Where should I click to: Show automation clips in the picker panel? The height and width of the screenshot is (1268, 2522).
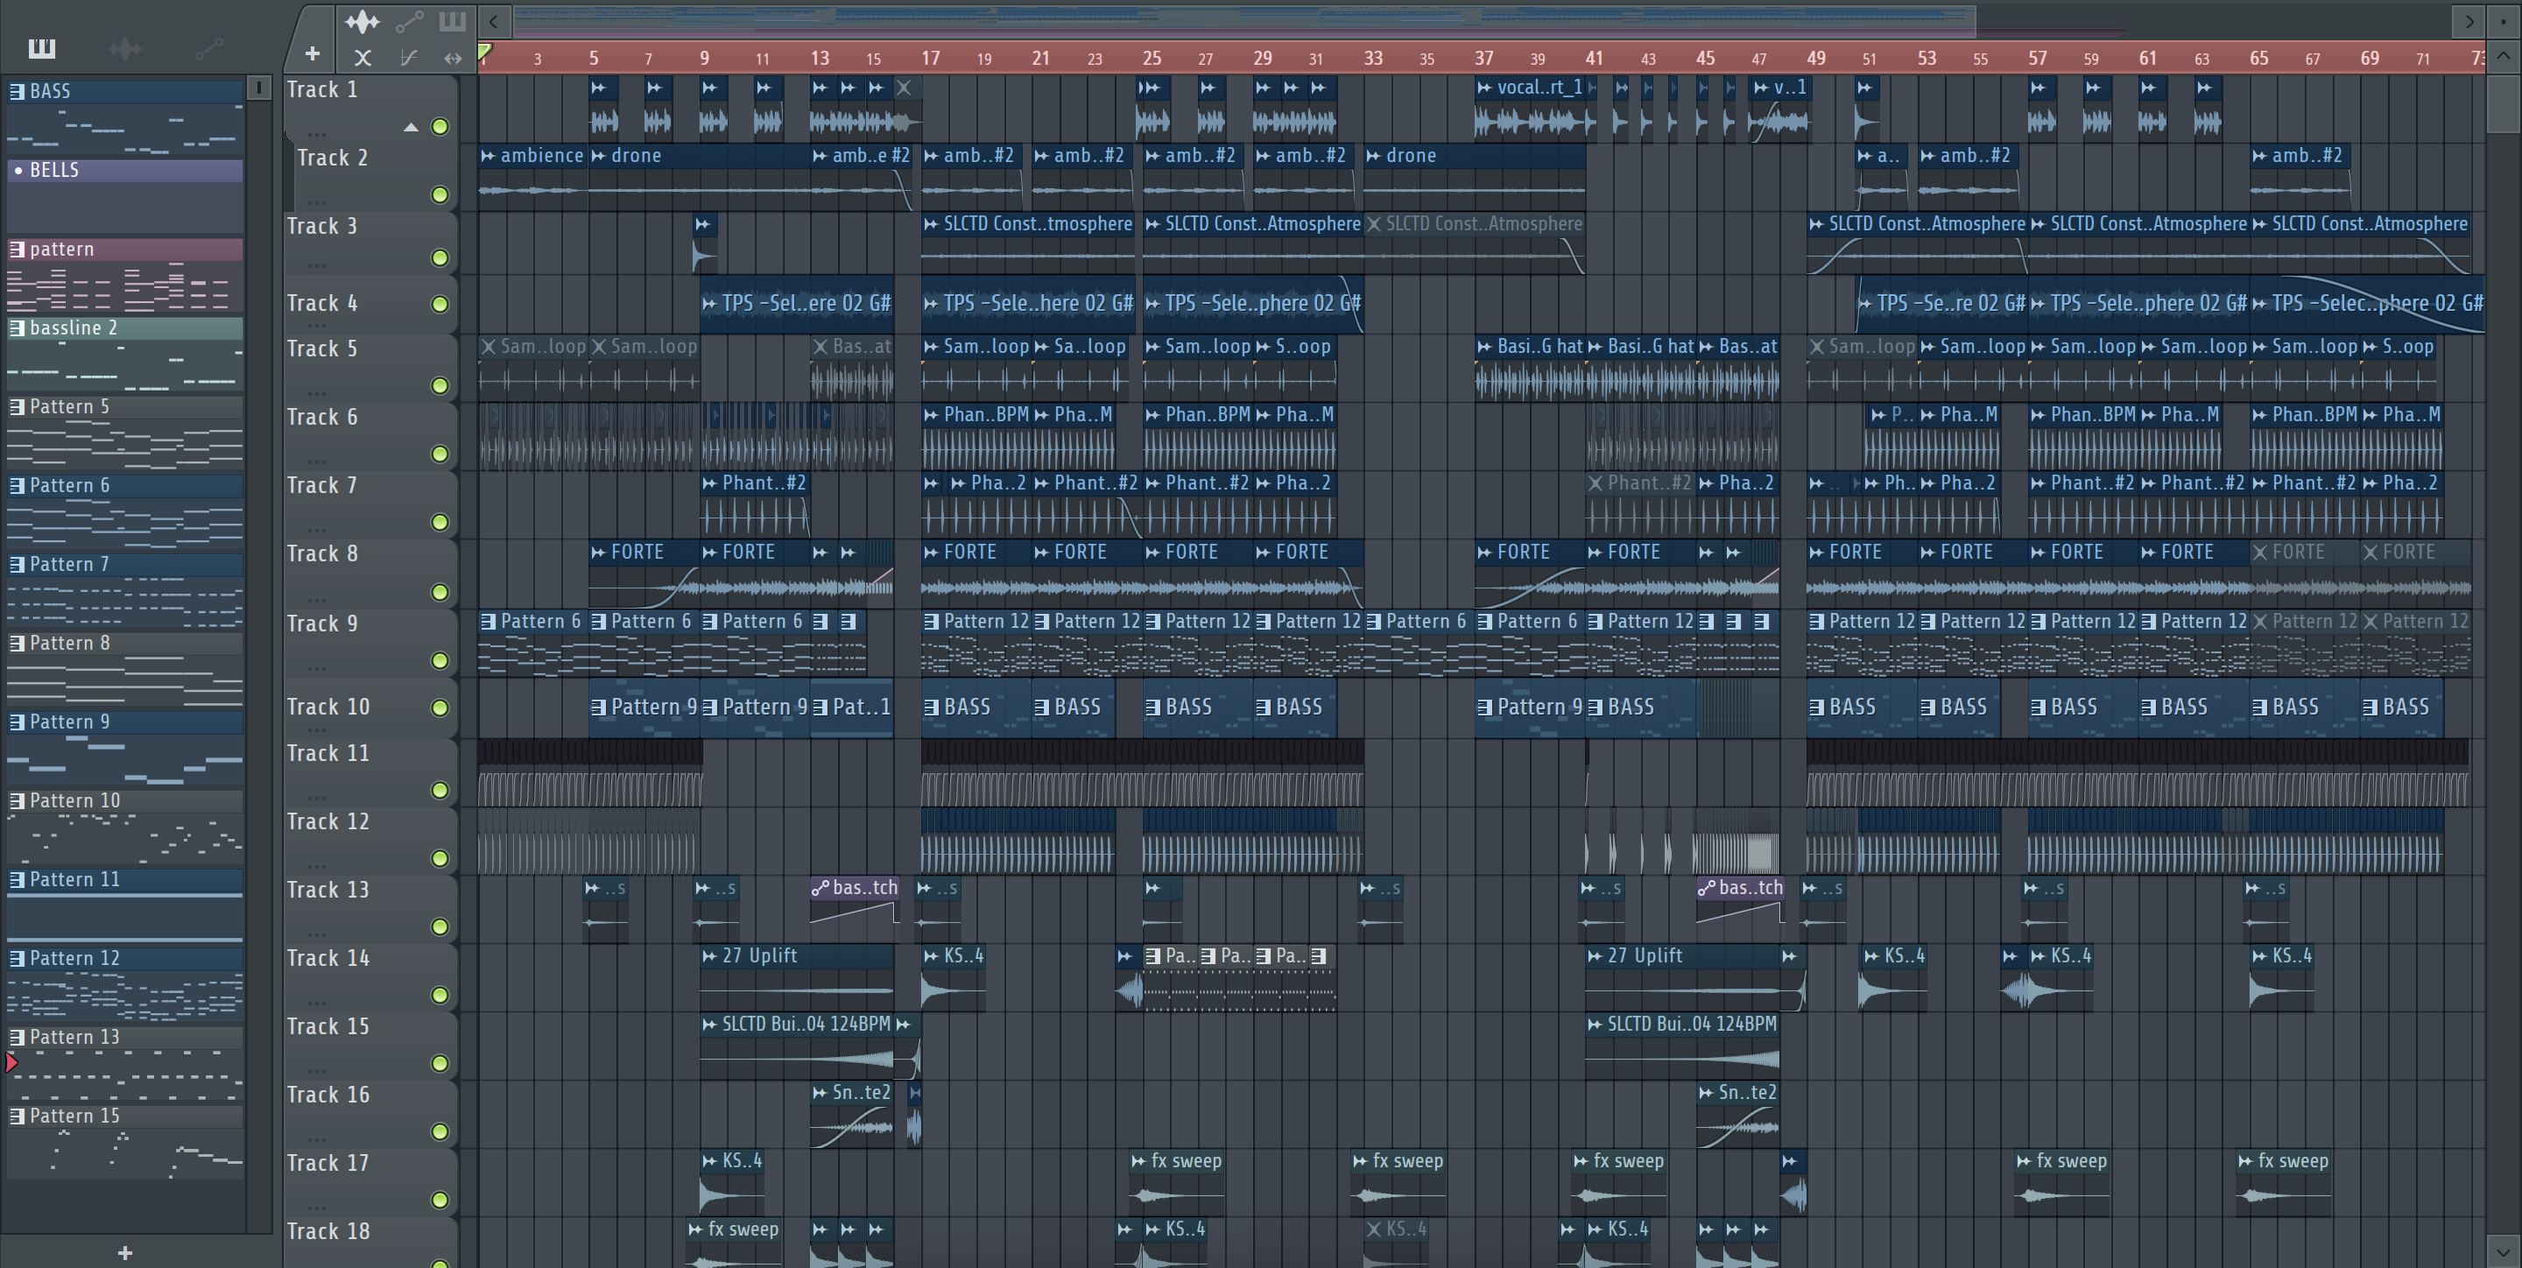(x=208, y=48)
